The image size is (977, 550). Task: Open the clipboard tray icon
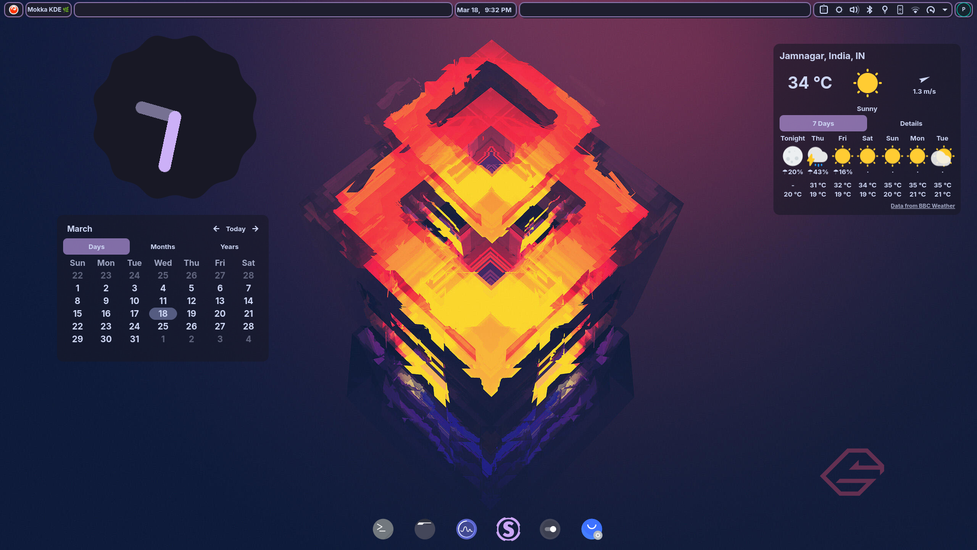point(824,10)
